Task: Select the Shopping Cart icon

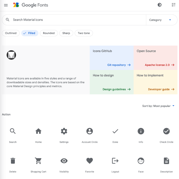Action: click(38, 161)
